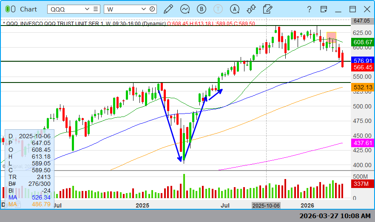
Task: Click the 500M volume axis label
Action: [360, 176]
